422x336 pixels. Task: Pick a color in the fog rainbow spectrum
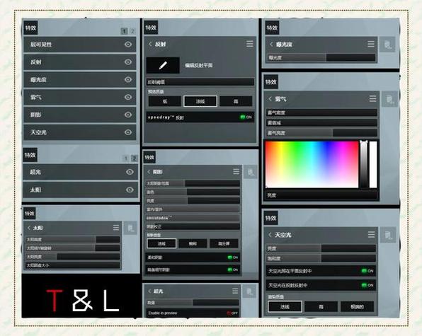(x=312, y=165)
